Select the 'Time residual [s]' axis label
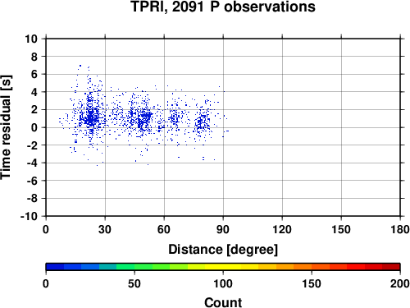 point(6,127)
